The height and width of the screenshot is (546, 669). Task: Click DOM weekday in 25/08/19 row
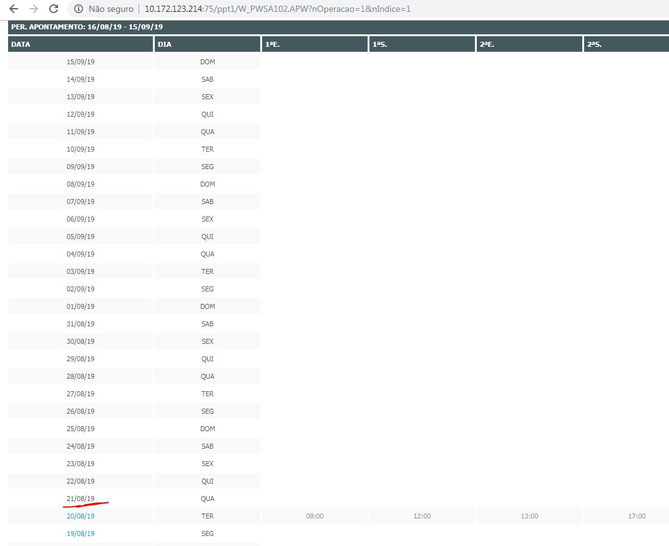tap(207, 429)
